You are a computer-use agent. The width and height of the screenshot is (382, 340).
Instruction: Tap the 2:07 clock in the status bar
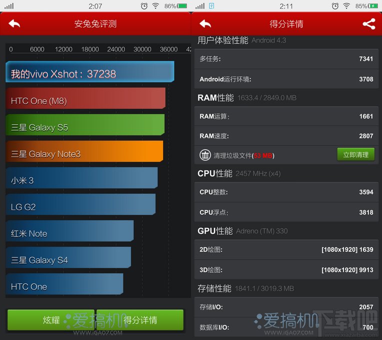tap(95, 6)
